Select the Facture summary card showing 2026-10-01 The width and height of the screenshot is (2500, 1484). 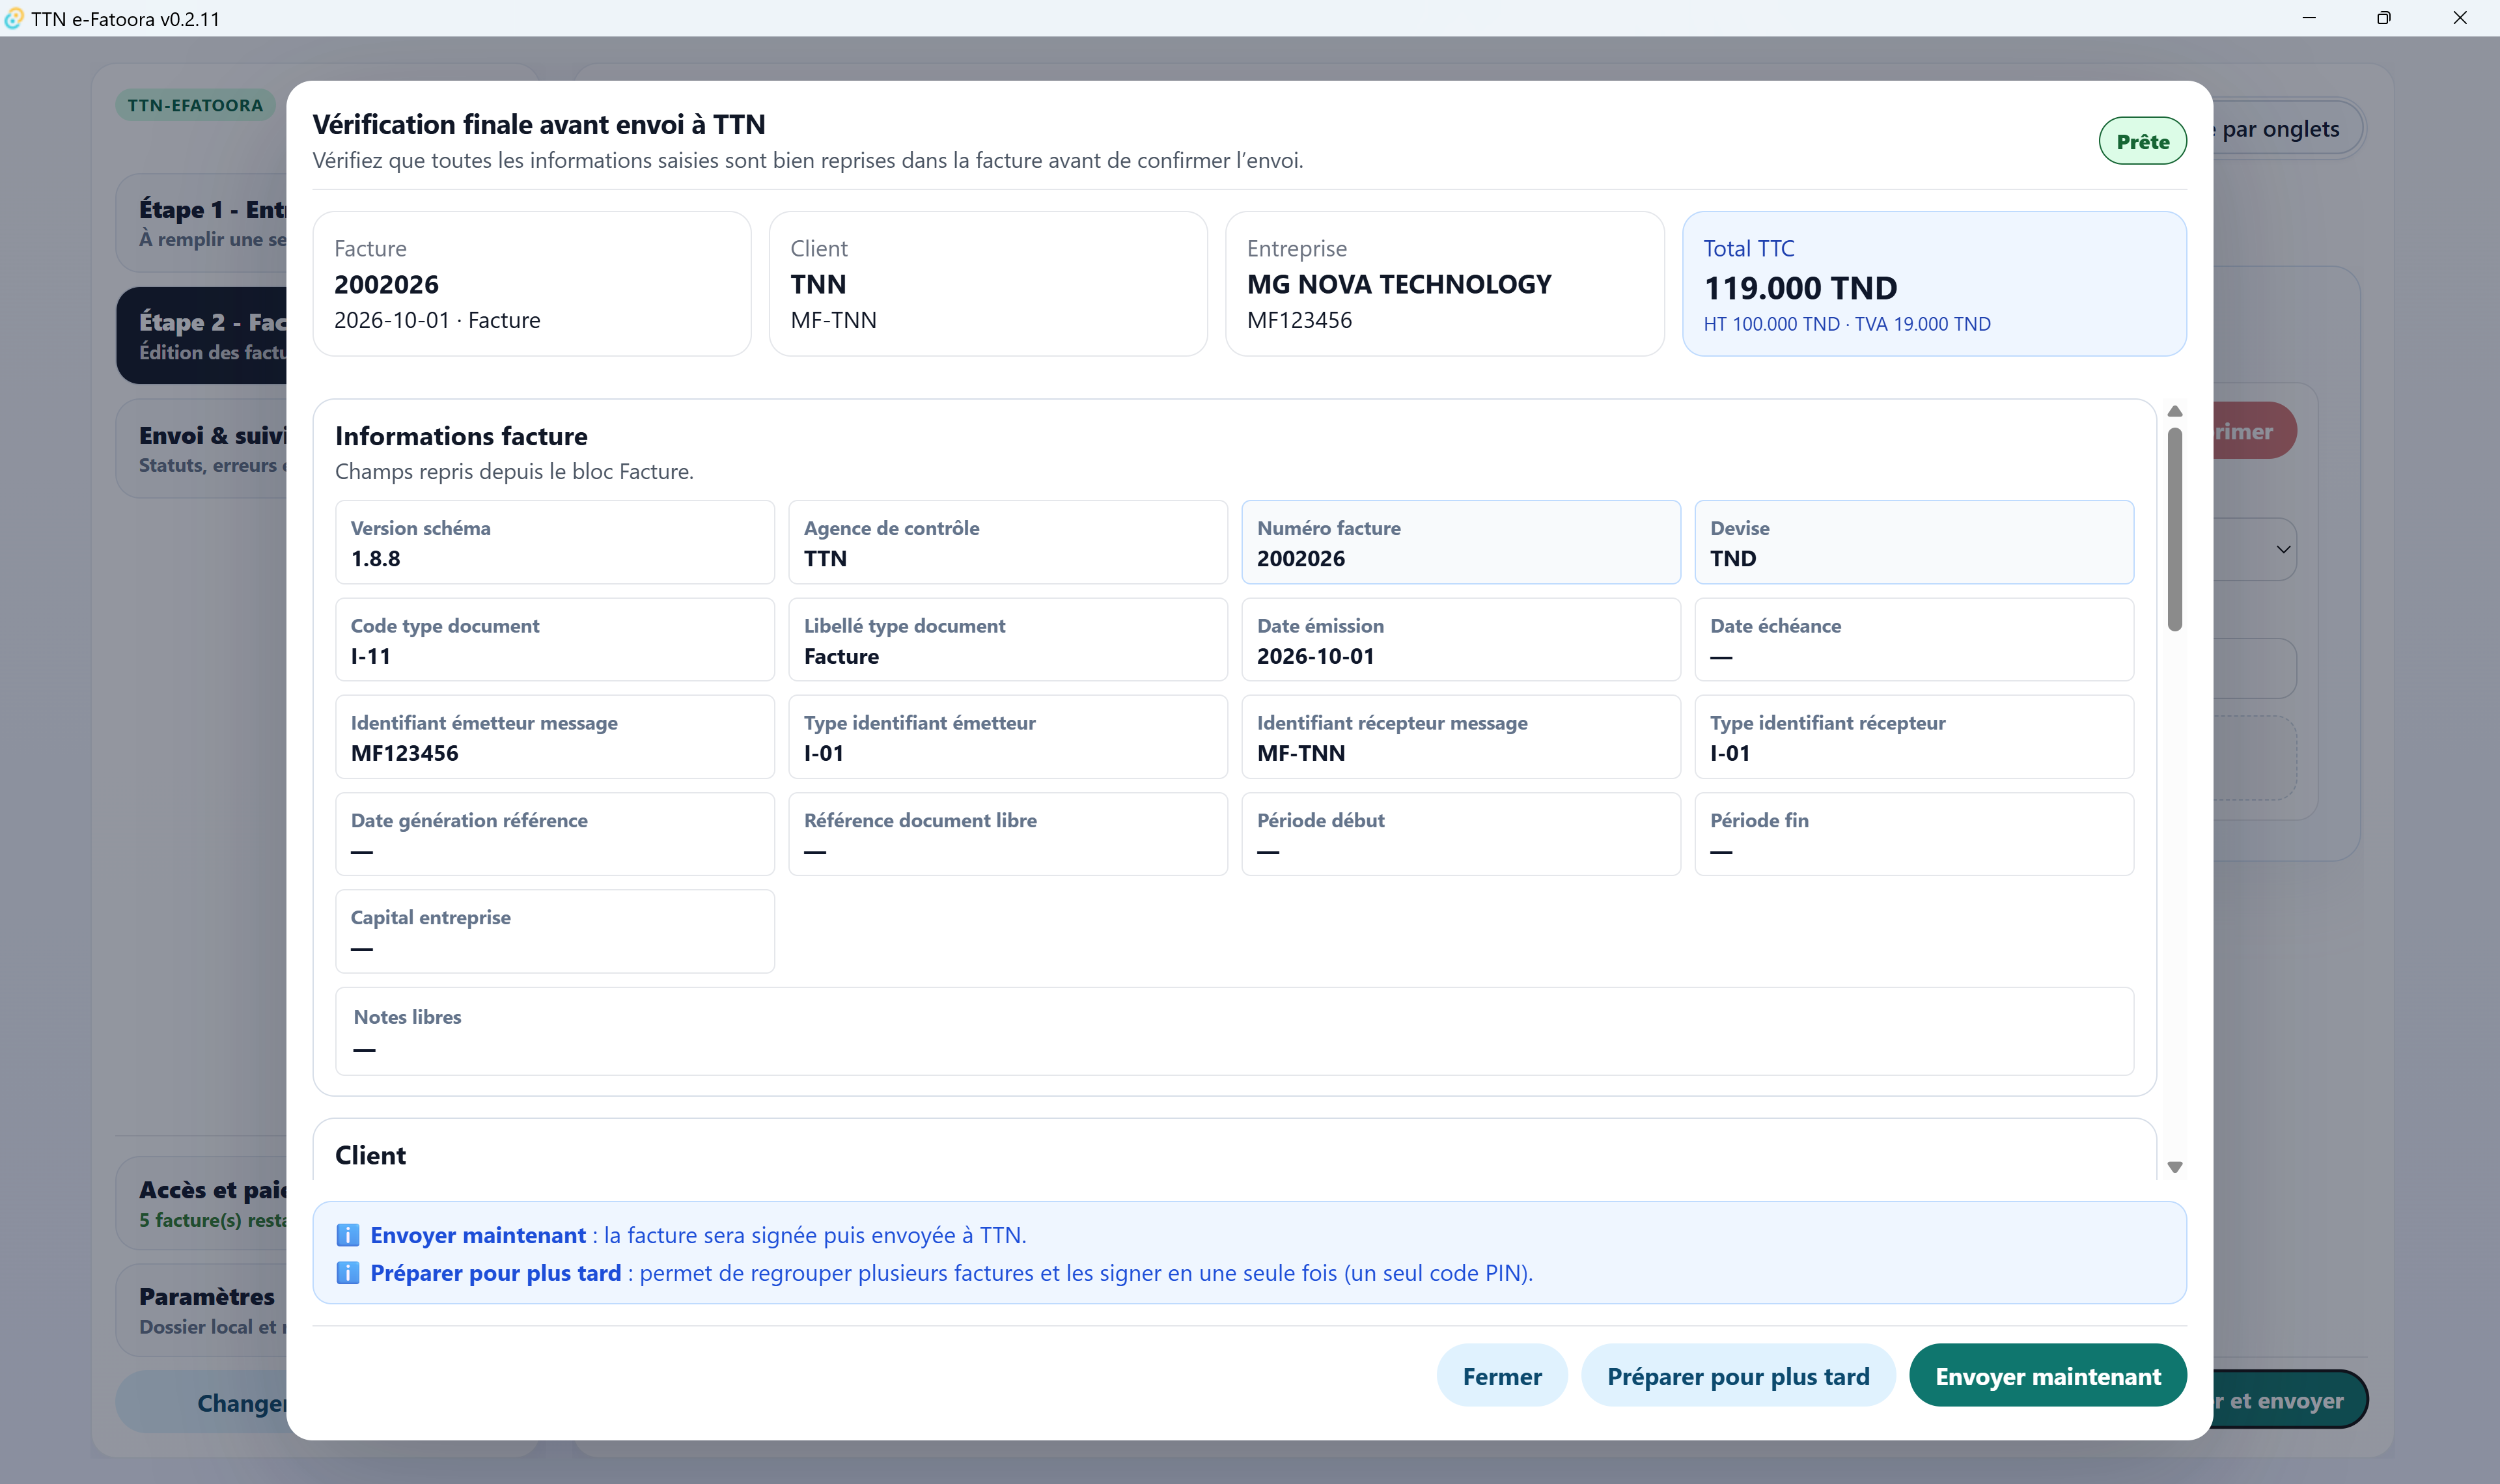[x=532, y=284]
